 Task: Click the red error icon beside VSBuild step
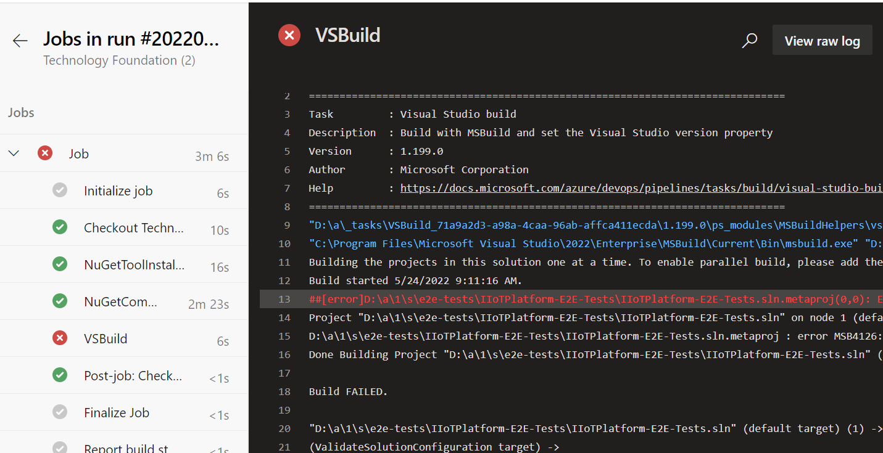(x=60, y=338)
